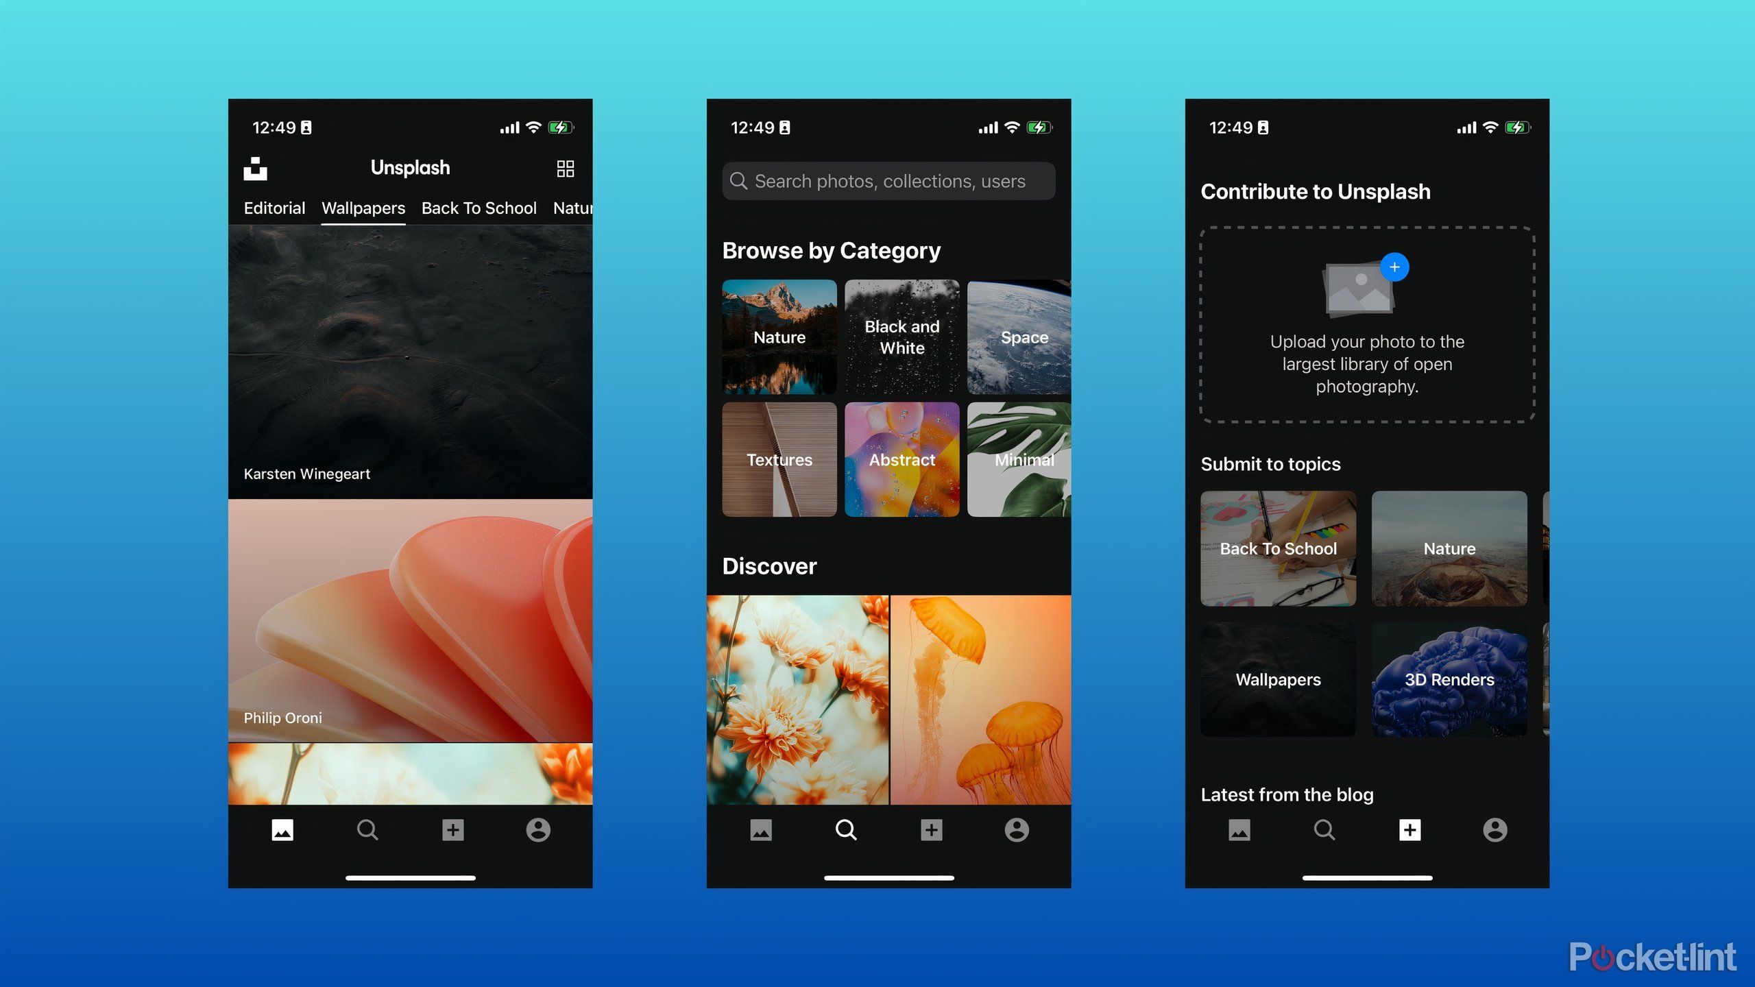This screenshot has height=987, width=1755.
Task: Open the Black and White category tile
Action: click(x=901, y=337)
